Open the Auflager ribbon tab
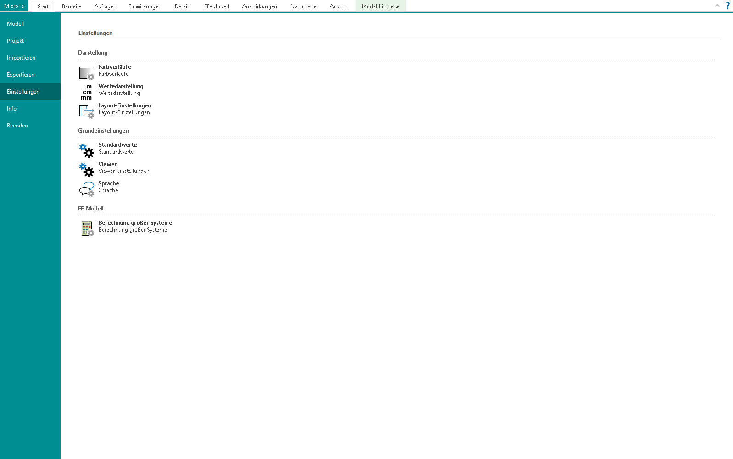The height and width of the screenshot is (459, 733). point(105,6)
